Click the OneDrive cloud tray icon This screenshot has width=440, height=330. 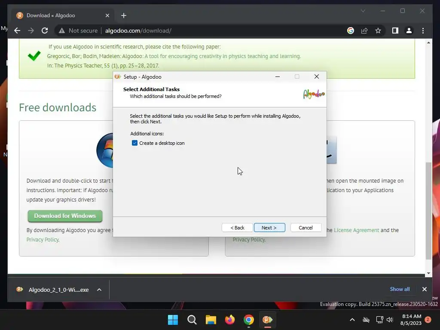(x=366, y=320)
